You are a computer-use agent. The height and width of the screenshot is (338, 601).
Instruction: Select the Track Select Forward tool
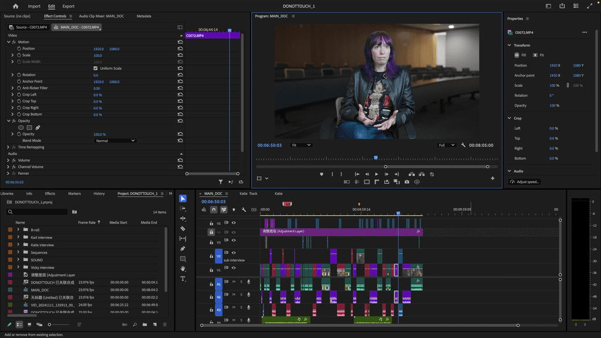[x=183, y=208]
